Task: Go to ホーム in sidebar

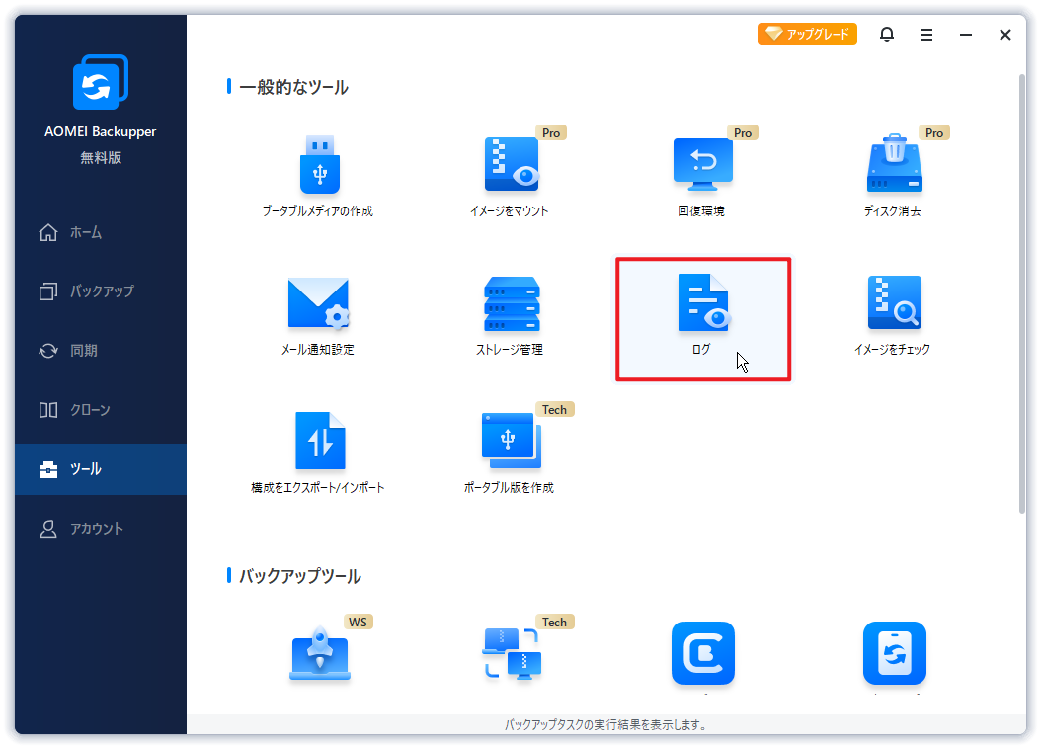Action: pyautogui.click(x=101, y=232)
